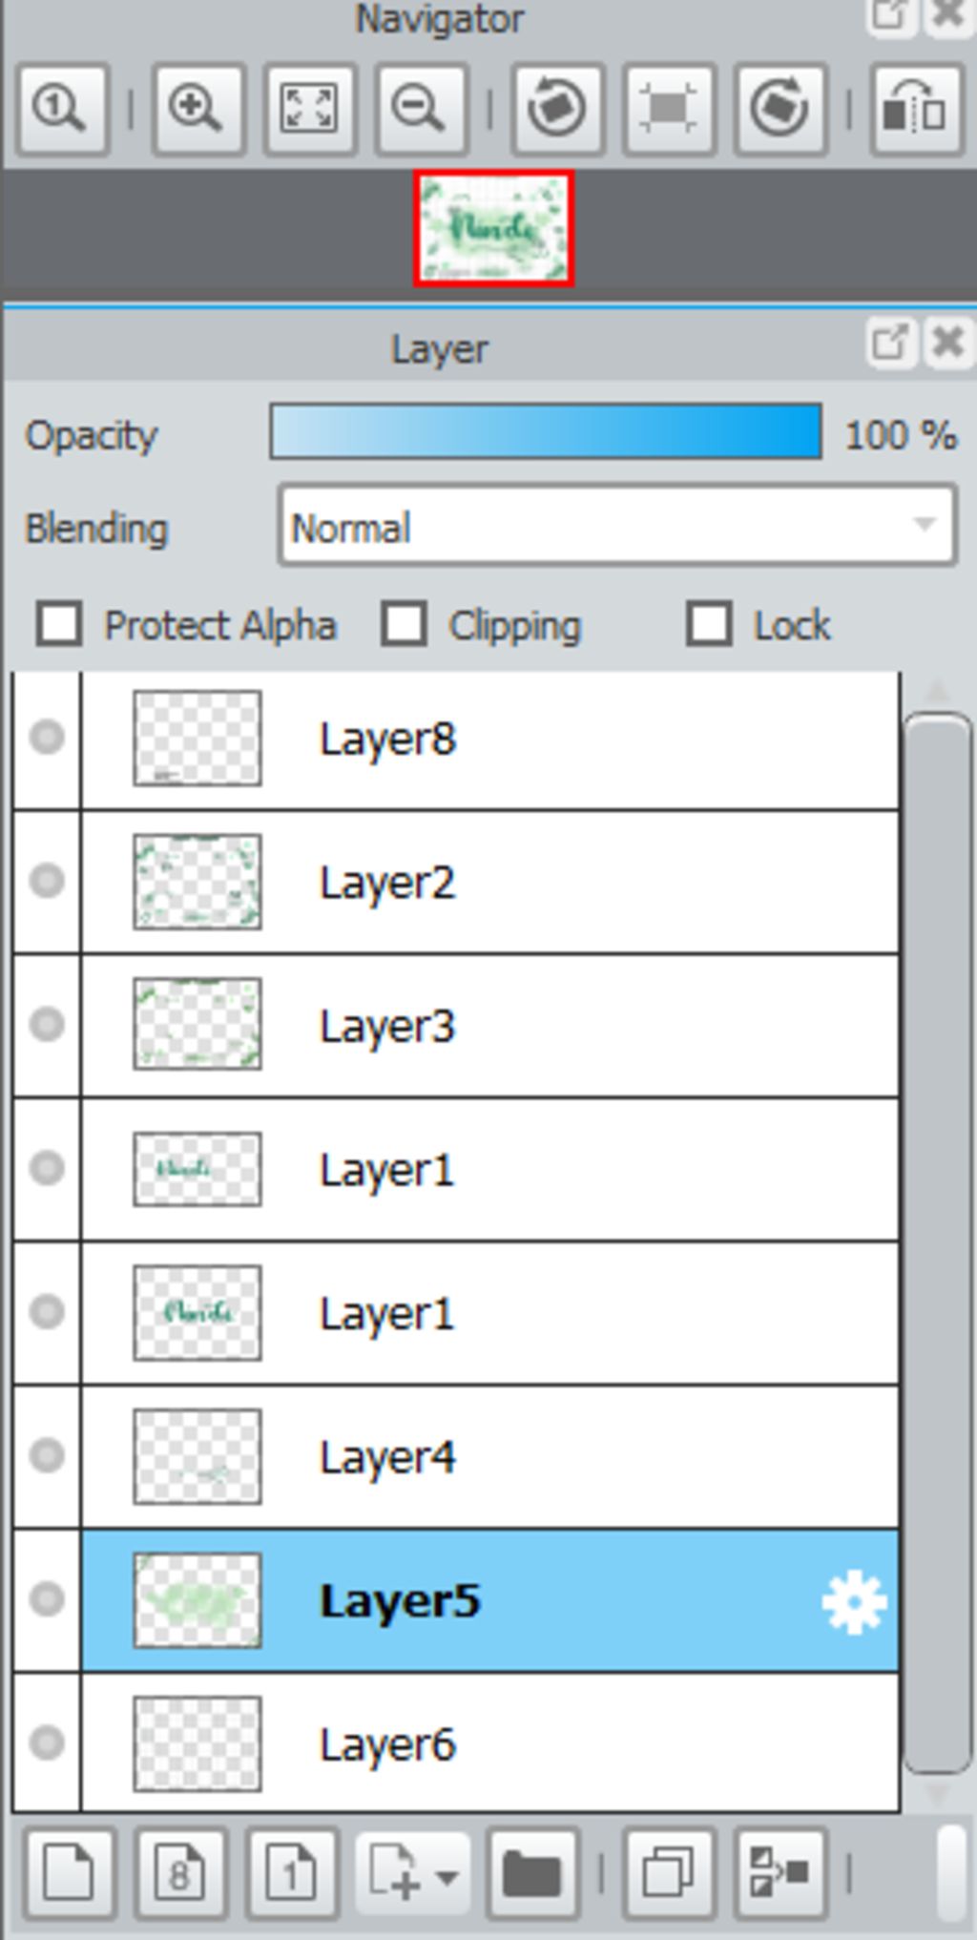Screen dimensions: 977x1940
Task: Create a new layer folder
Action: coord(531,1873)
